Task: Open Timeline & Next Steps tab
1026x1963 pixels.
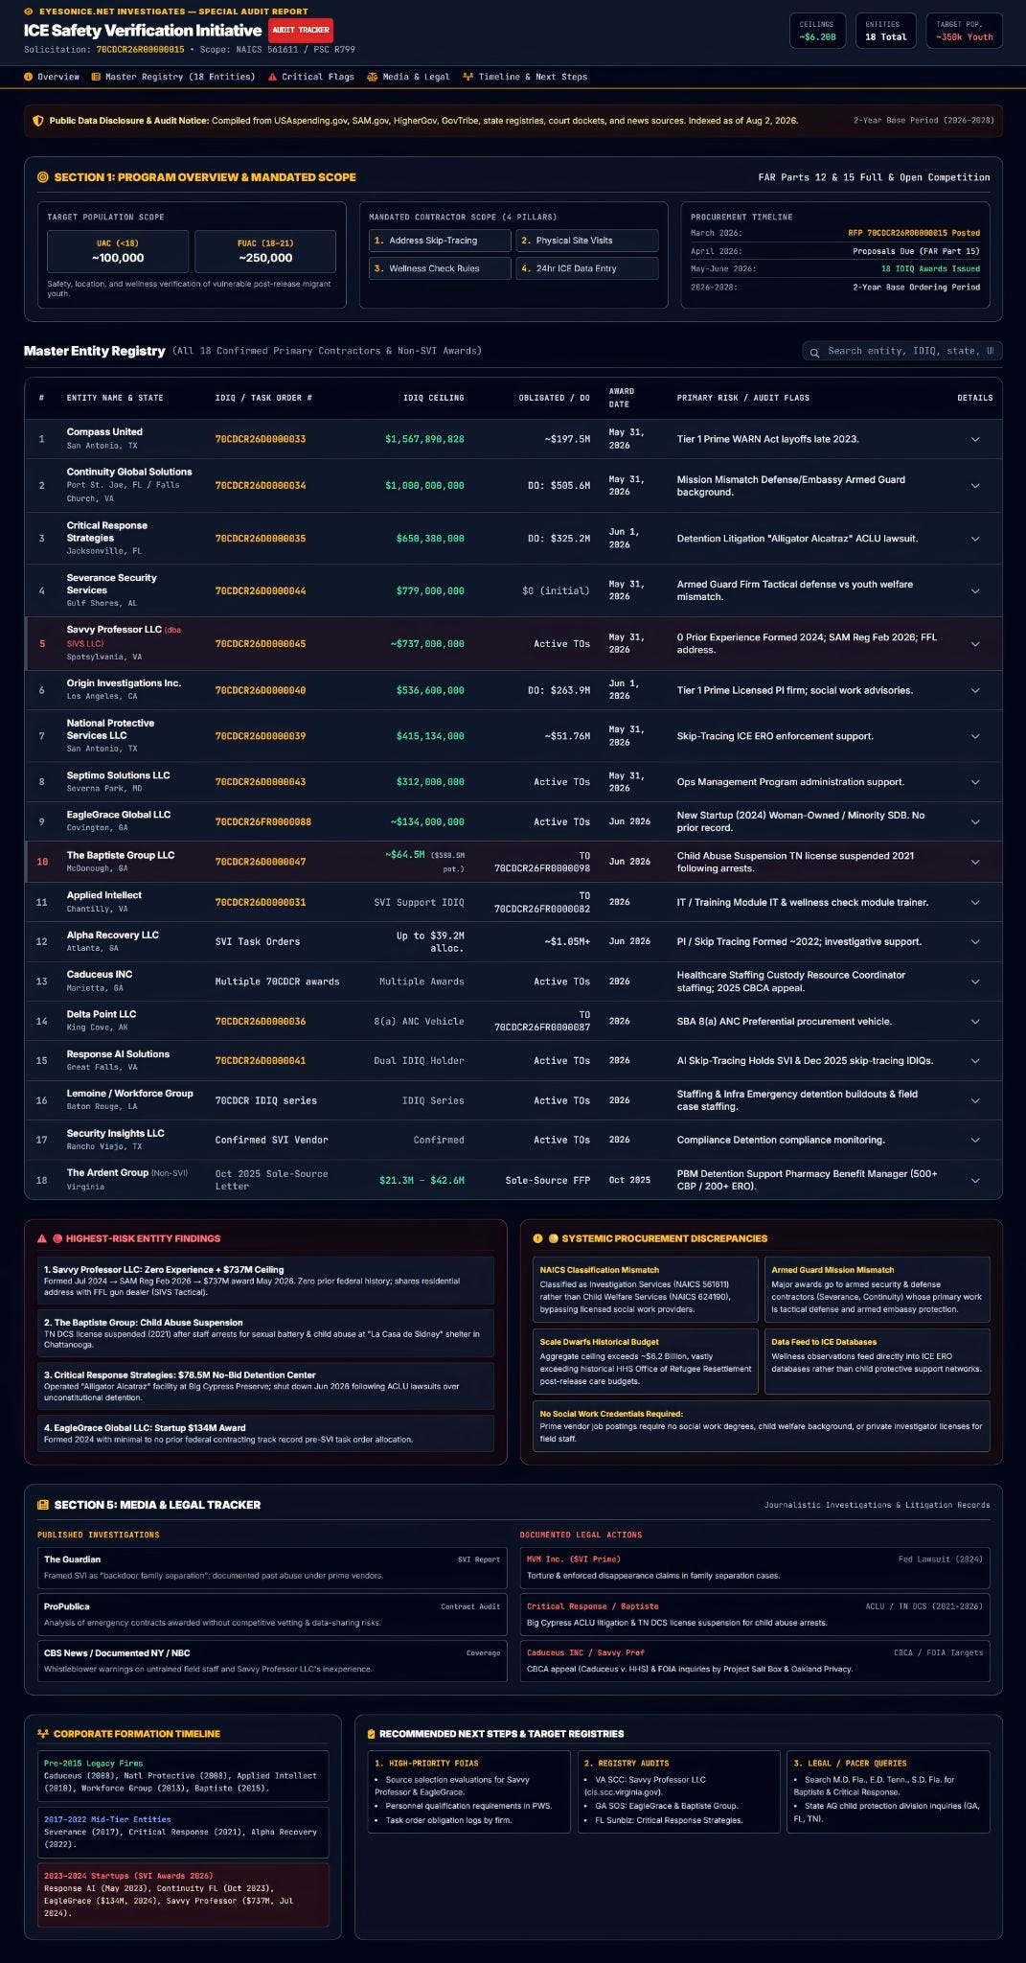Action: tap(525, 77)
